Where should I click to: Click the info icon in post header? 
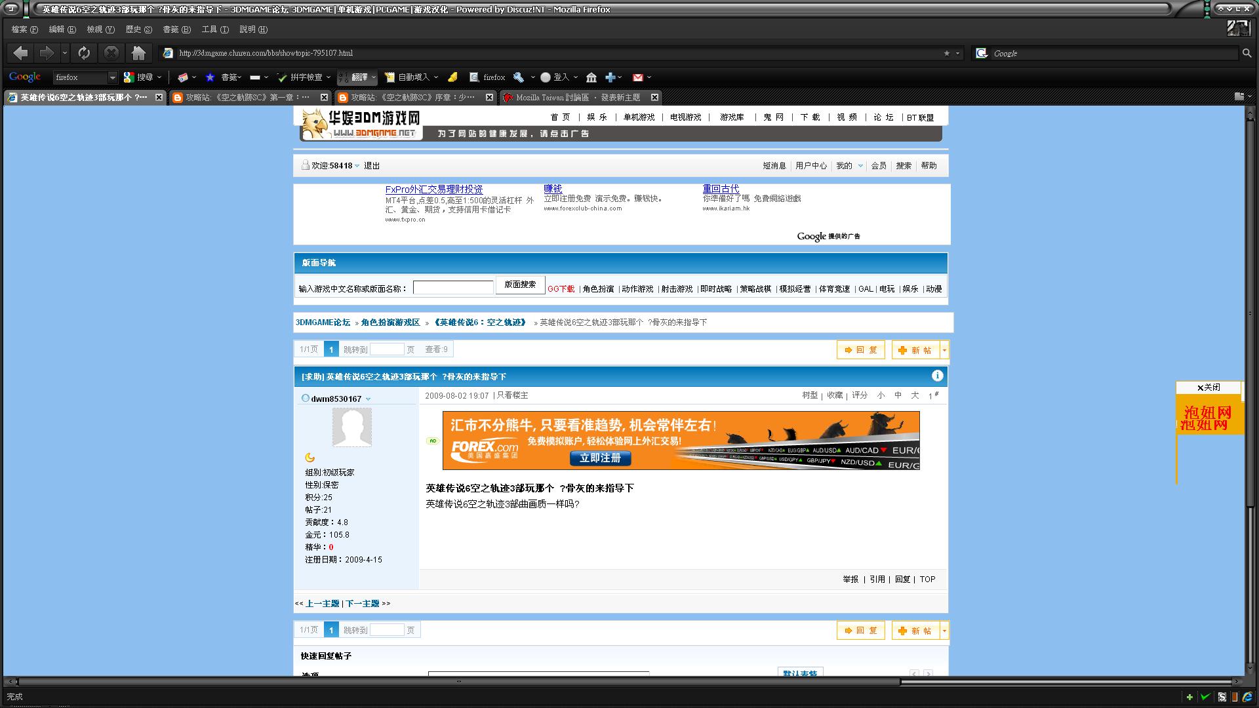937,376
